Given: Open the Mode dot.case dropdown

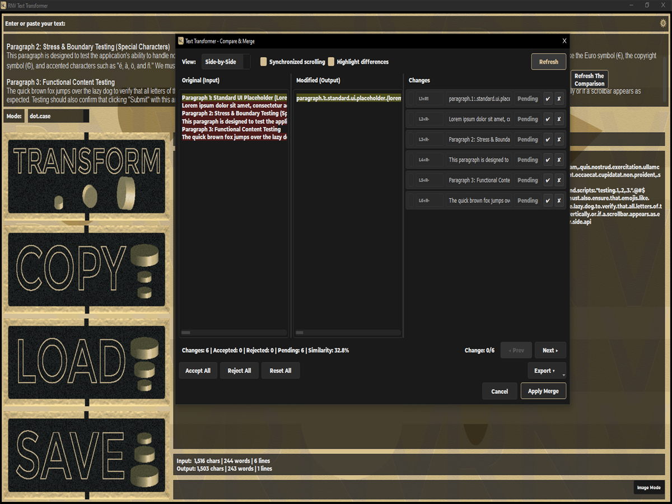Looking at the screenshot, I should (58, 116).
